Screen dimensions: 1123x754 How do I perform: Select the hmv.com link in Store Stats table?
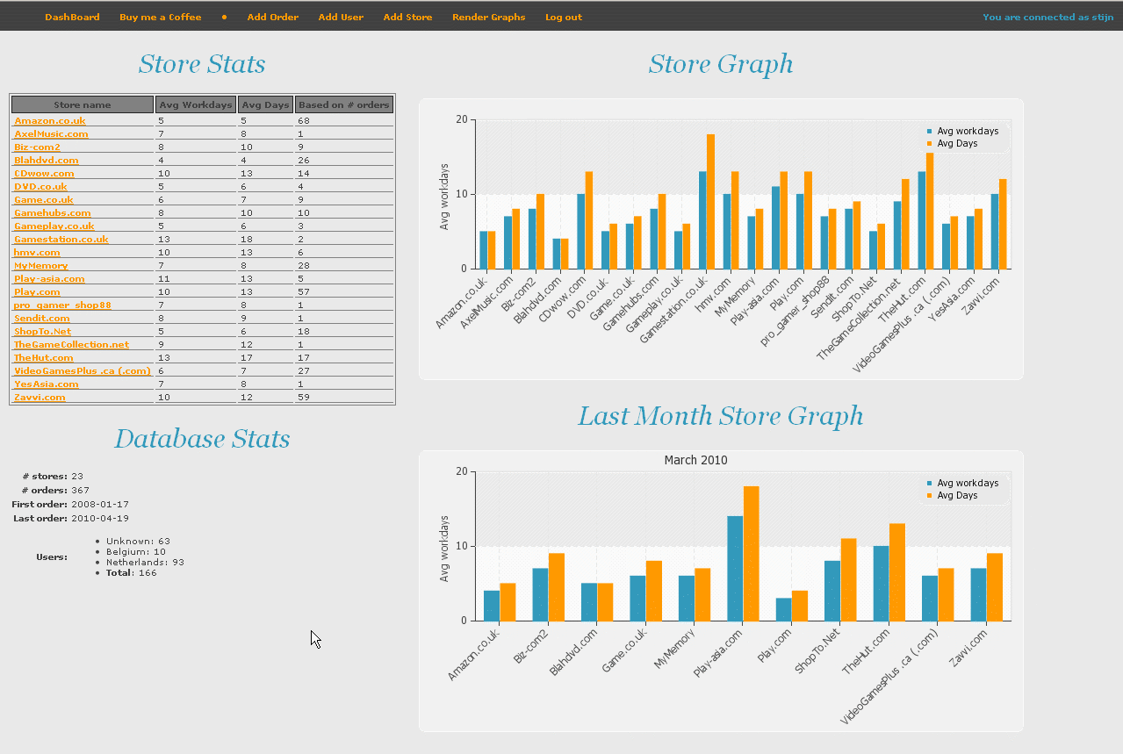37,252
